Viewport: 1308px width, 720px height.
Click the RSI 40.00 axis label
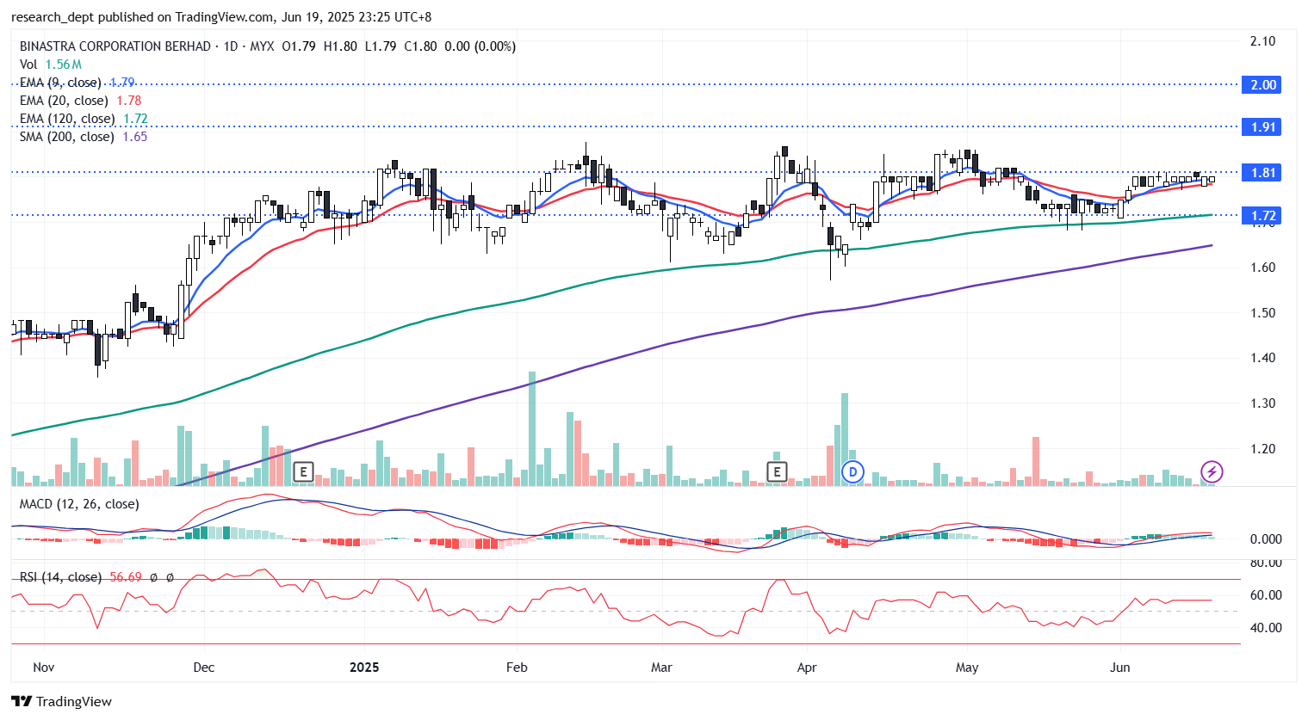coord(1266,628)
